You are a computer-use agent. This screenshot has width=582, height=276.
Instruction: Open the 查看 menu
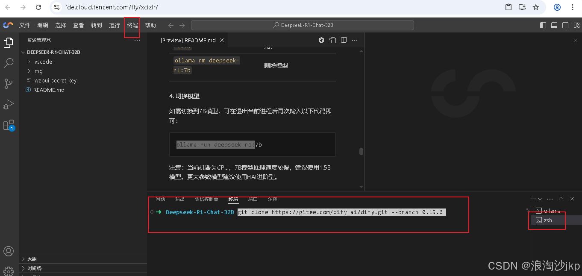tap(79, 25)
